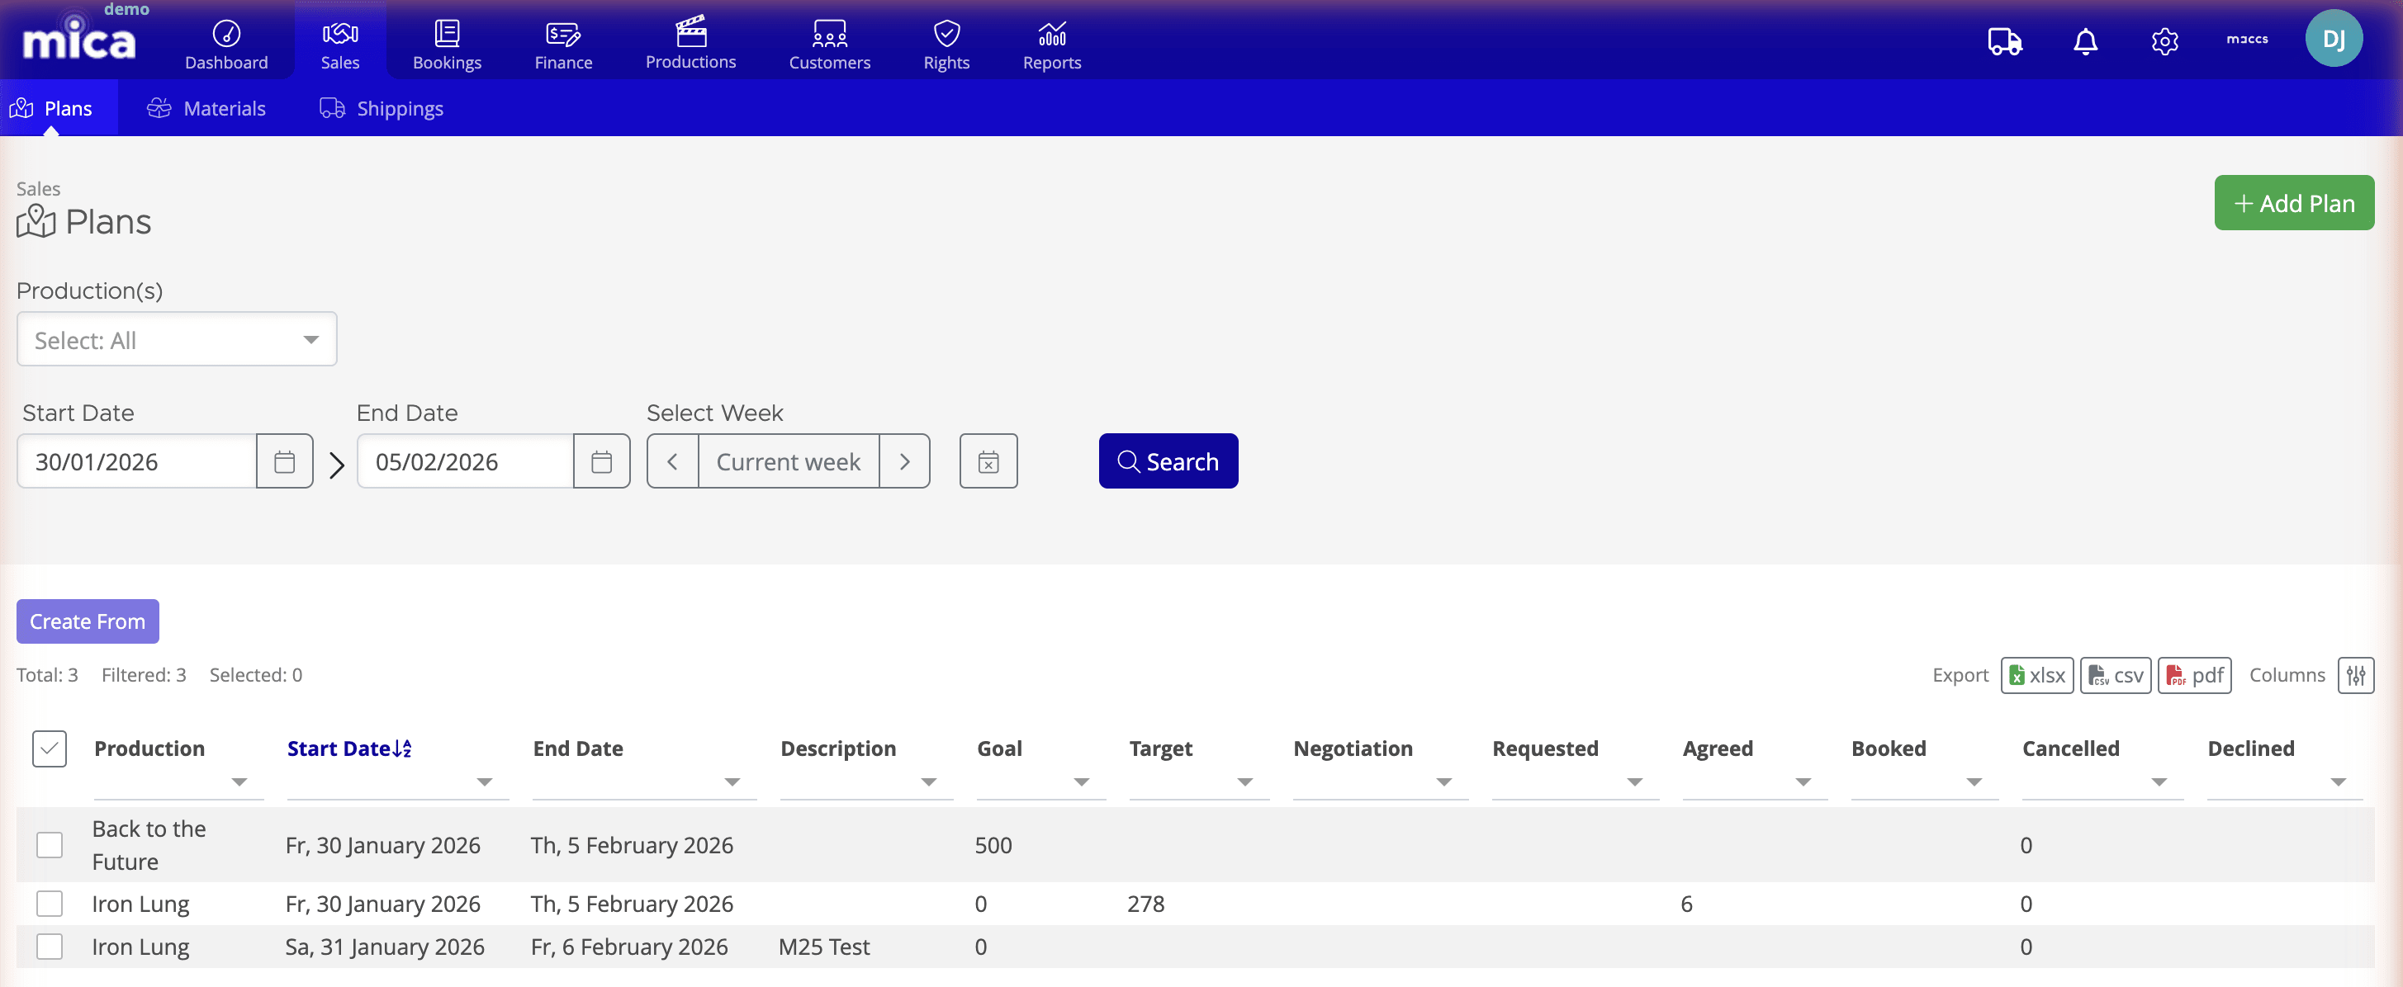The image size is (2403, 987).
Task: Open the Rights section
Action: pos(946,42)
